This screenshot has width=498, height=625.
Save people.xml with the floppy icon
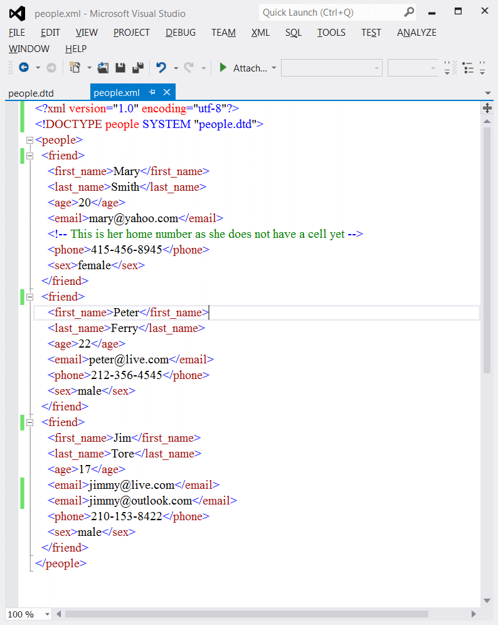(120, 68)
